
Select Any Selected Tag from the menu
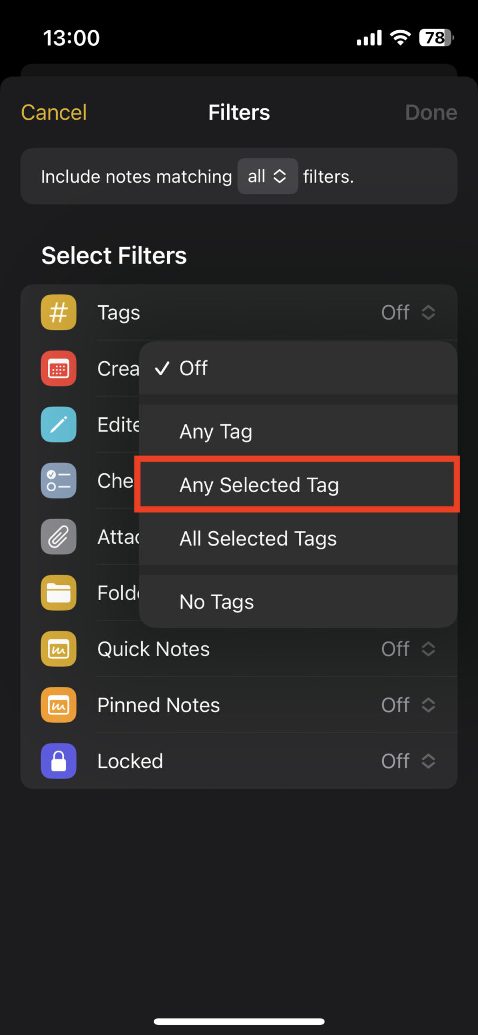point(259,485)
